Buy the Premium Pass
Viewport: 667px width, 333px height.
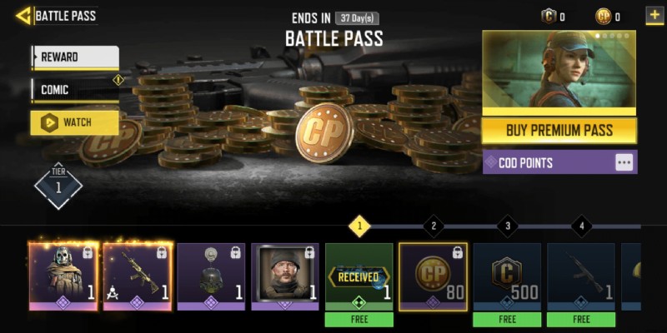tap(559, 130)
